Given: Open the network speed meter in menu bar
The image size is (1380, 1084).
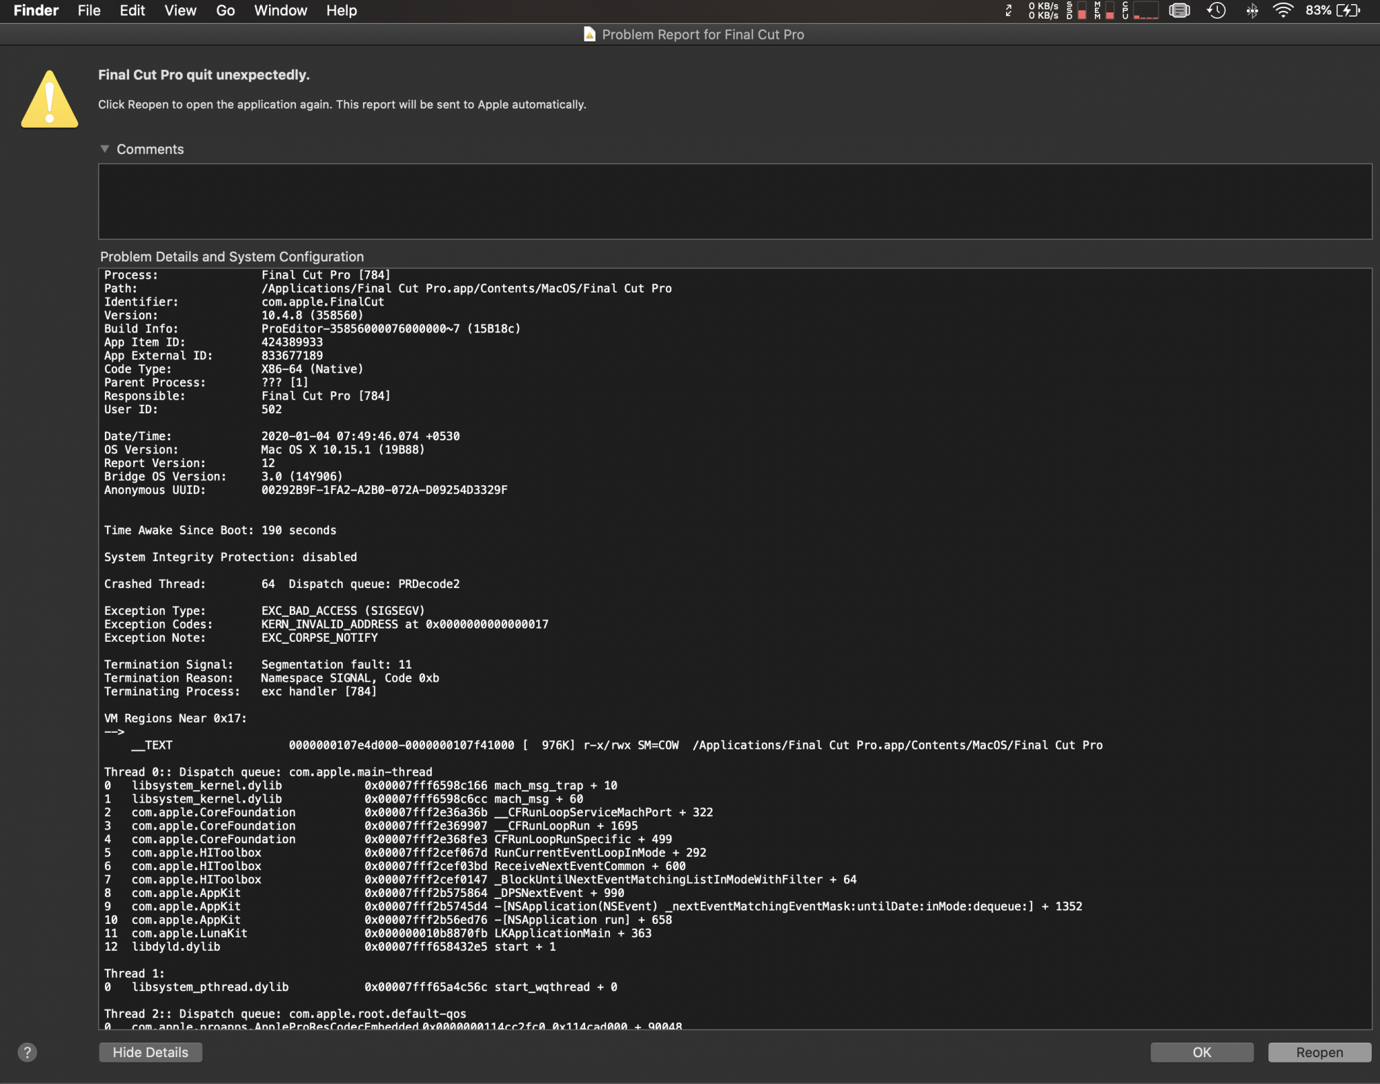Looking at the screenshot, I should (1043, 10).
